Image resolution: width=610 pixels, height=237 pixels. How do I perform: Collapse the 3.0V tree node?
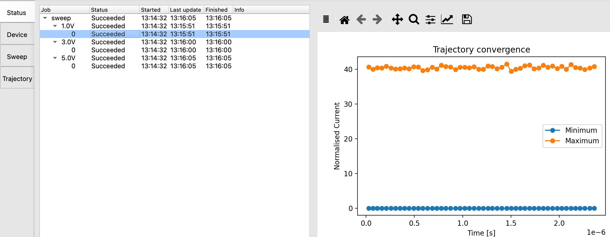pos(55,42)
